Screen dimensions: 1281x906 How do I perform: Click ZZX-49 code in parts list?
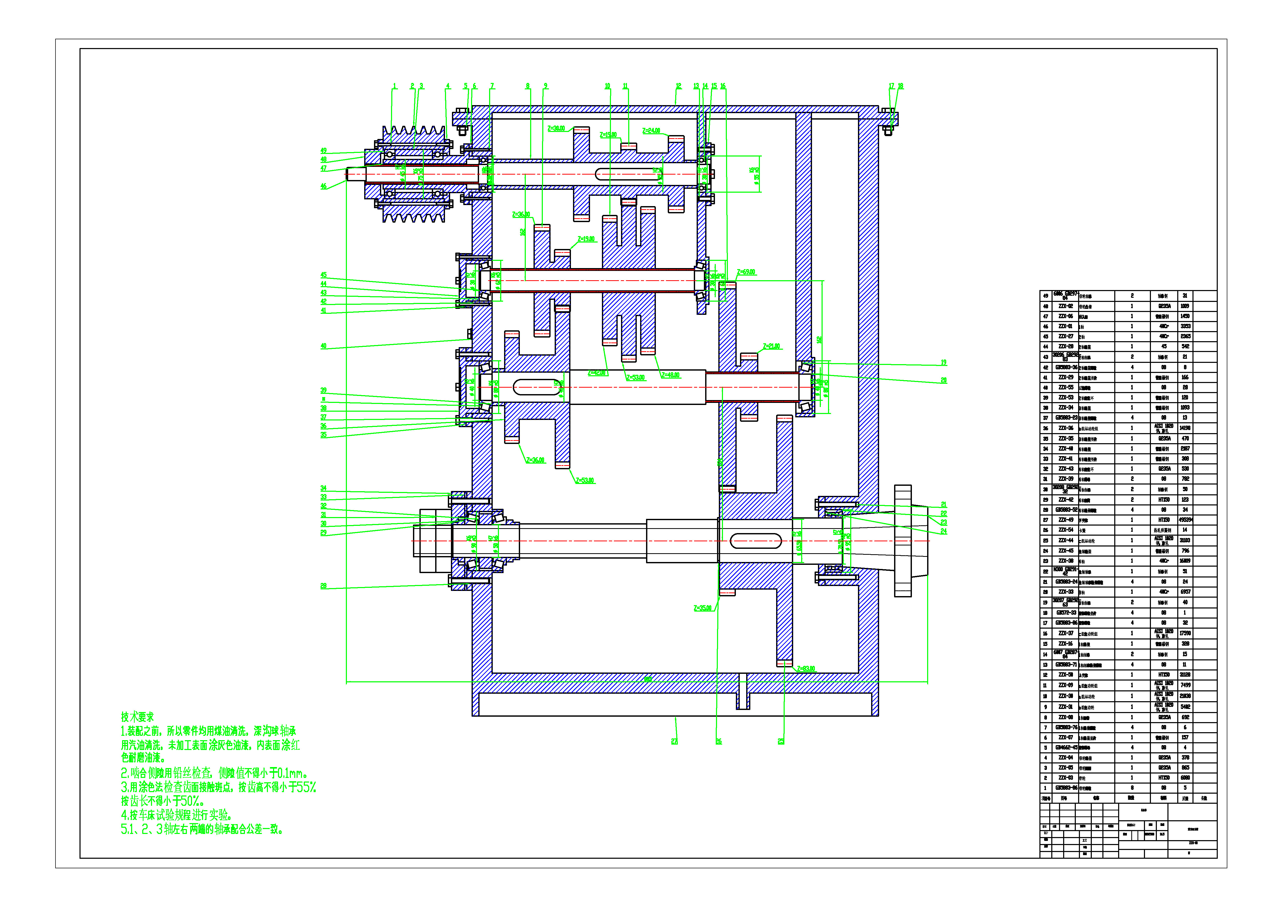tap(1066, 520)
